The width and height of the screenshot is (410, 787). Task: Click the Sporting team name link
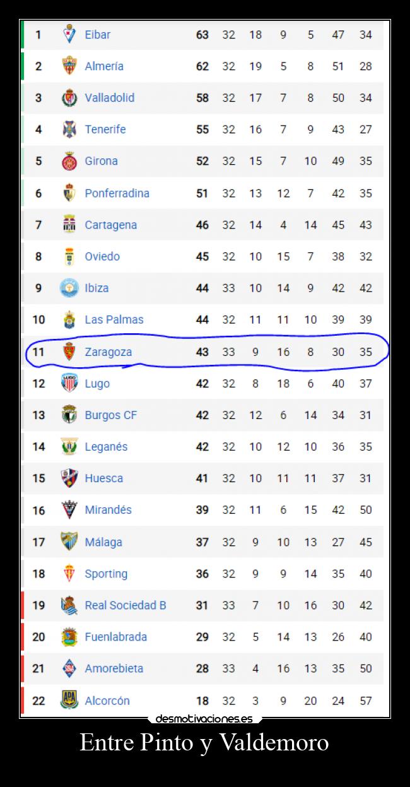pos(106,574)
